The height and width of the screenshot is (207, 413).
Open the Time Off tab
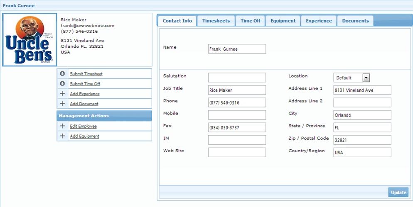[x=250, y=21]
